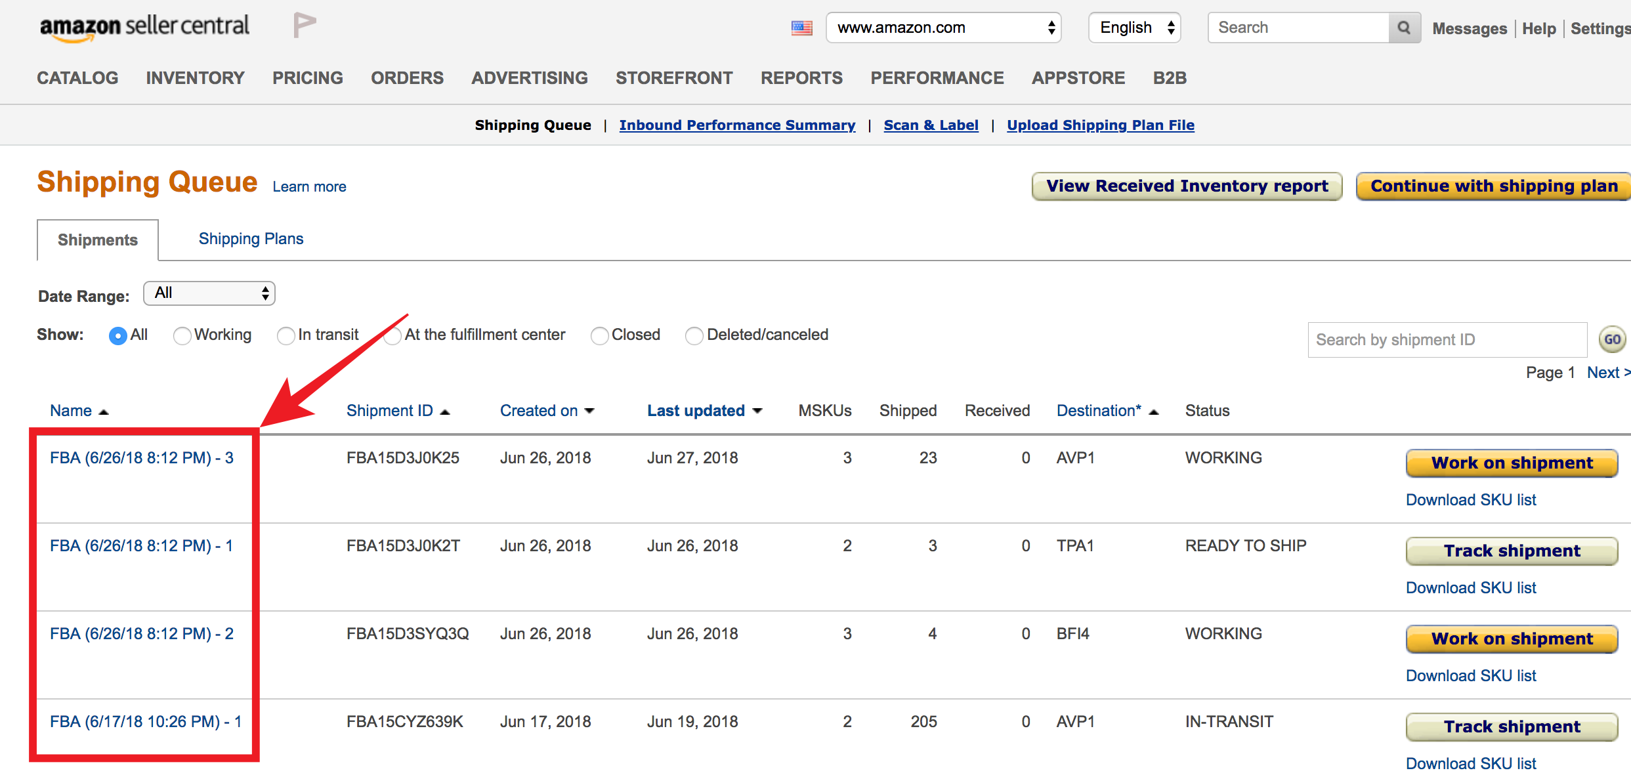
Task: Click Track shipment for FBA15D3J0K2T
Action: tap(1512, 551)
